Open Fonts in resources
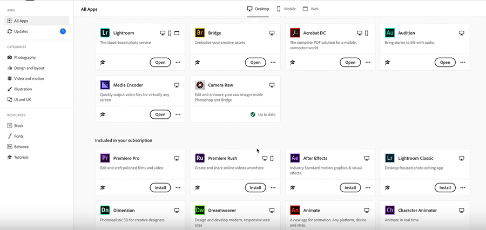The height and width of the screenshot is (230, 486). [x=15, y=136]
